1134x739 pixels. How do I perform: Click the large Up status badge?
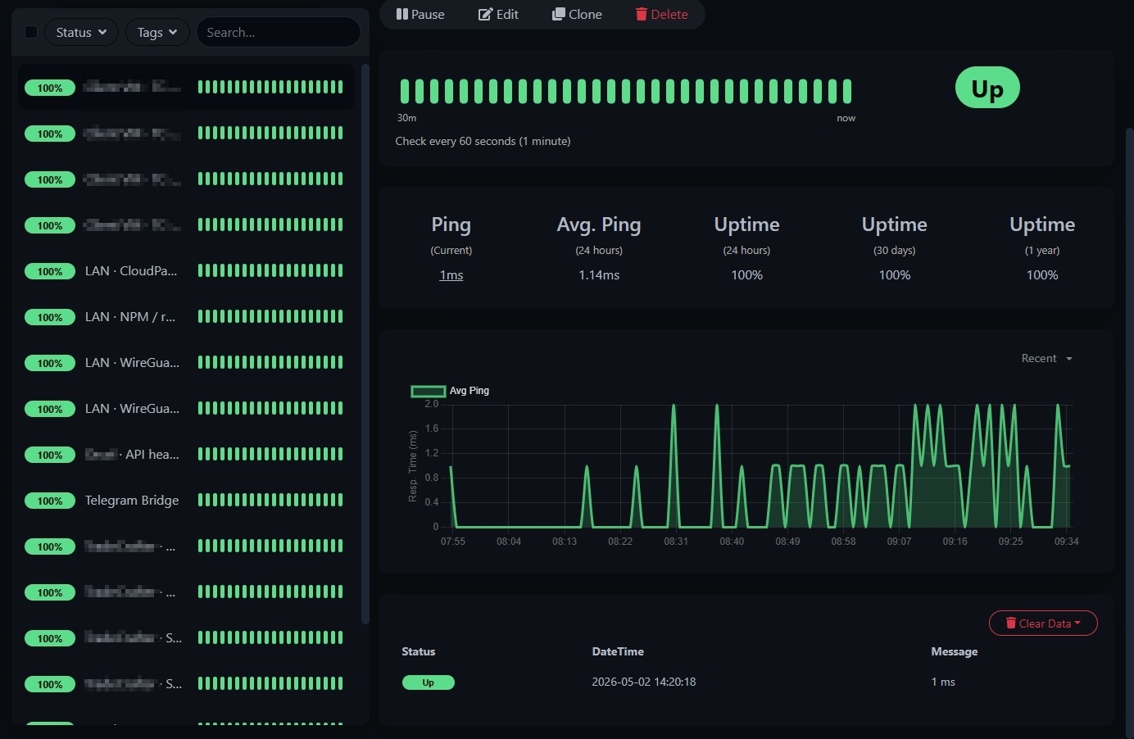coord(987,88)
